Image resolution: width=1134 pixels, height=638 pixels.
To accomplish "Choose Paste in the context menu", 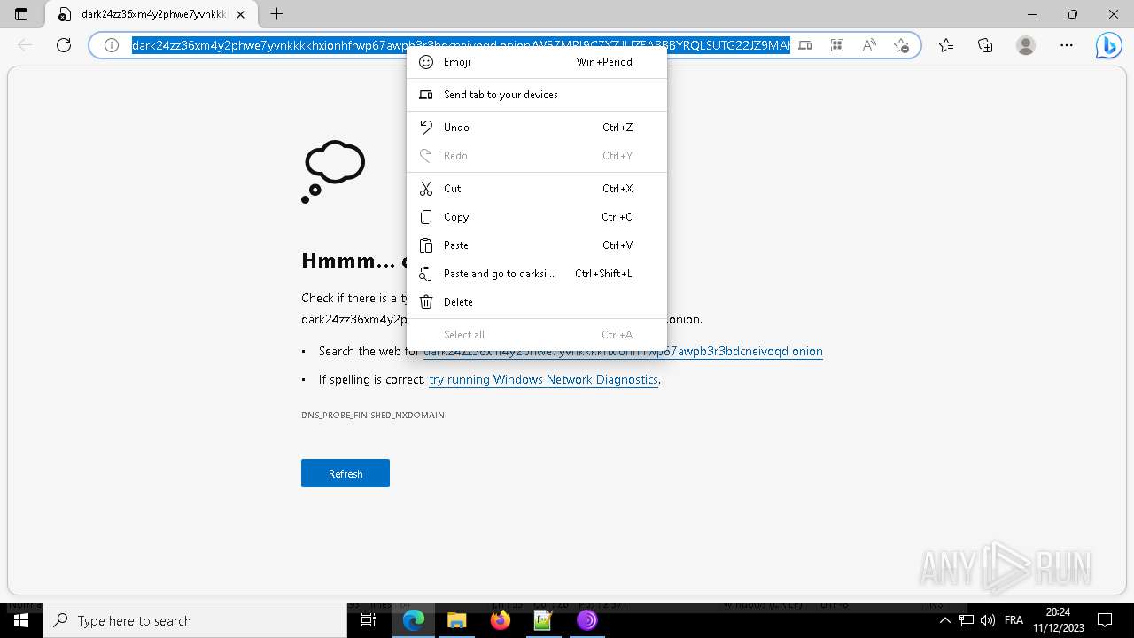I will pyautogui.click(x=536, y=245).
